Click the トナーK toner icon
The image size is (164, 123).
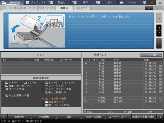point(64,83)
